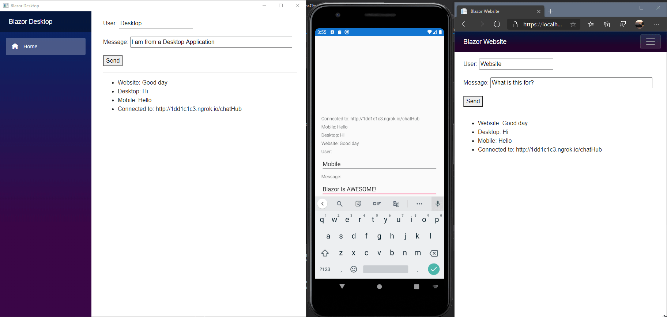Select 'Connected to' line in Desktop window

pos(180,109)
